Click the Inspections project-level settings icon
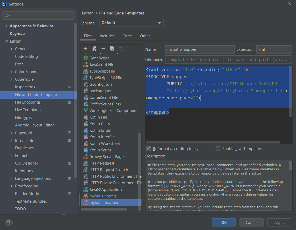Viewport: 296px width, 230px height. [69, 87]
